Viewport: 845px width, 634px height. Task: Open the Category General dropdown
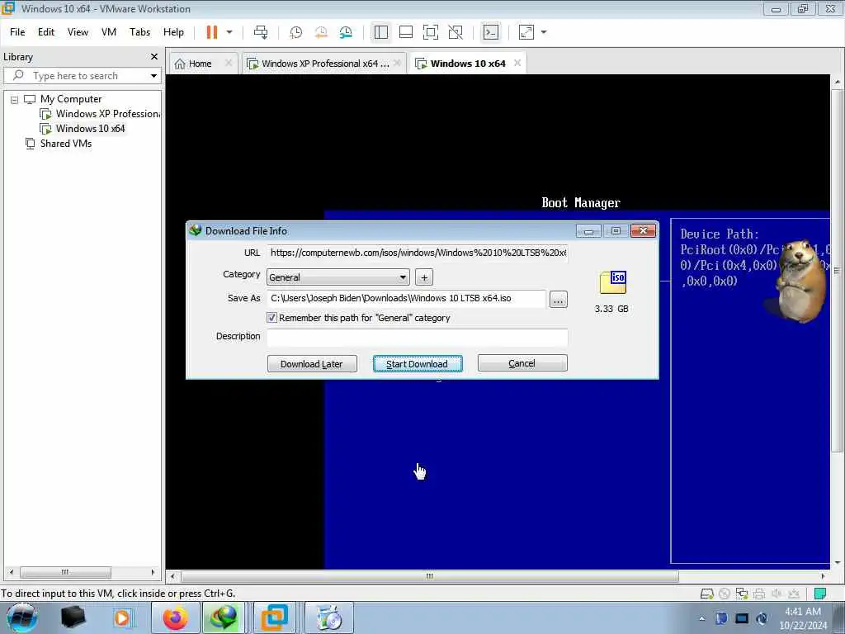pyautogui.click(x=338, y=277)
